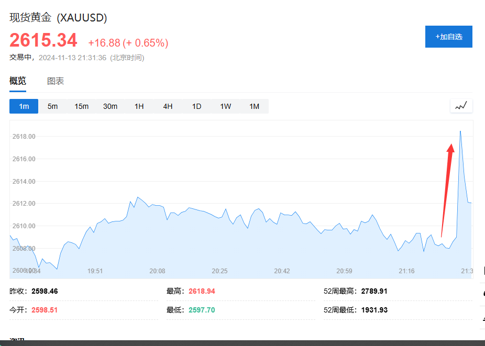
Task: Click the 最低 value 2597.70
Action: point(202,310)
